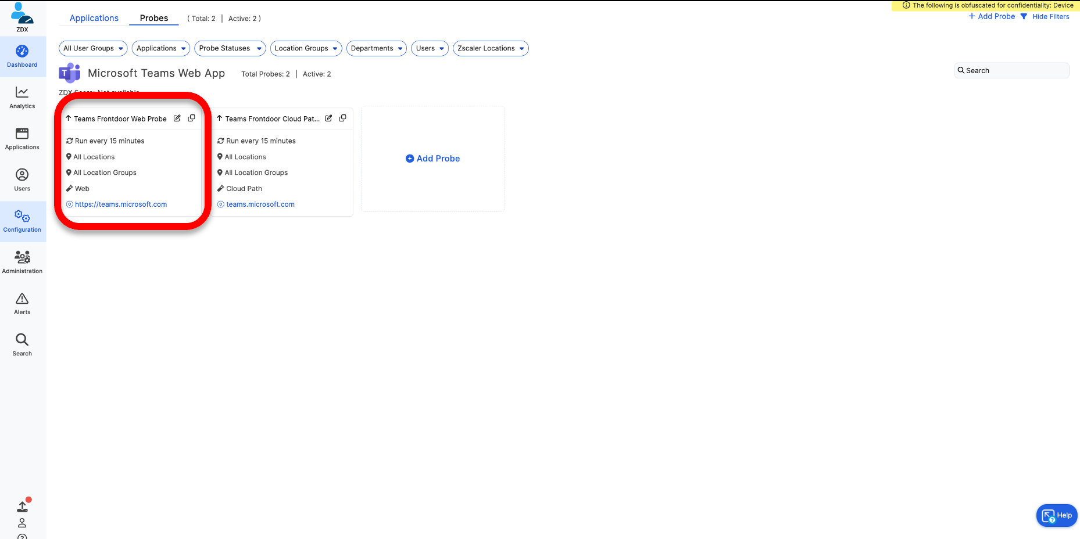Edit the Teams Frontdoor Web Probe

pyautogui.click(x=177, y=118)
